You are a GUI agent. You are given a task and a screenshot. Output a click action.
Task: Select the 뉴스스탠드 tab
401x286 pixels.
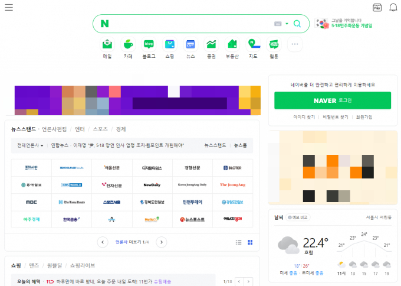[x=24, y=129]
